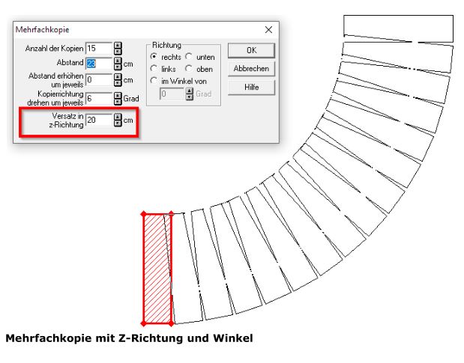The width and height of the screenshot is (464, 363).
Task: Decrease Versatz in z-Richtung down arrow
Action: pyautogui.click(x=118, y=123)
